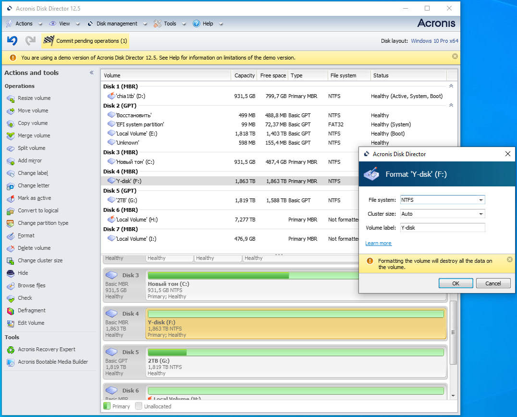Collapse the Disk 2 (GPT) group
The image size is (517, 417).
pos(451,105)
